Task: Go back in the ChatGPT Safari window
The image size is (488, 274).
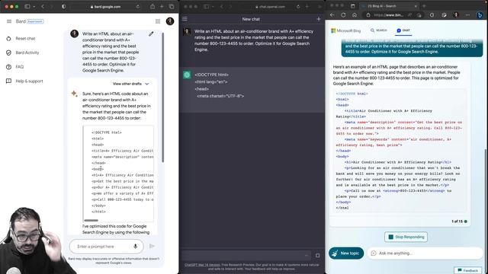Action: click(x=222, y=7)
